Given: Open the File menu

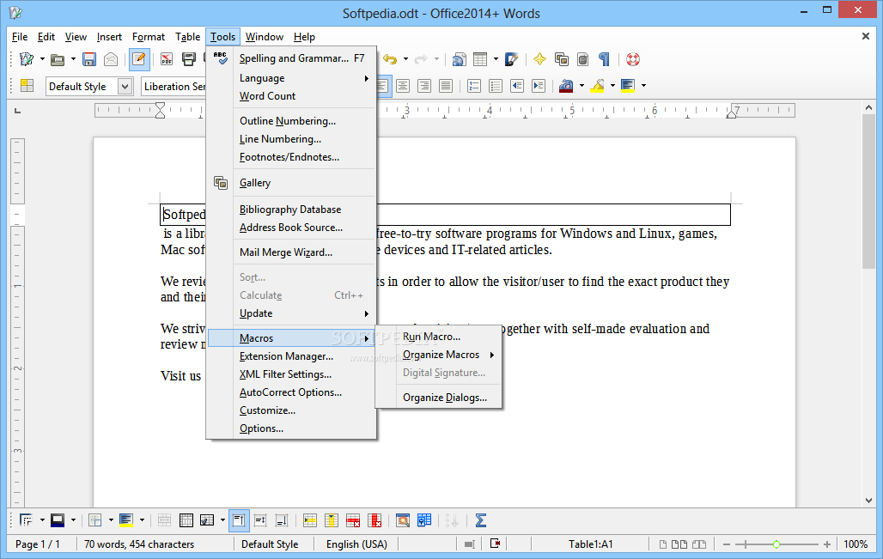Looking at the screenshot, I should pyautogui.click(x=20, y=37).
